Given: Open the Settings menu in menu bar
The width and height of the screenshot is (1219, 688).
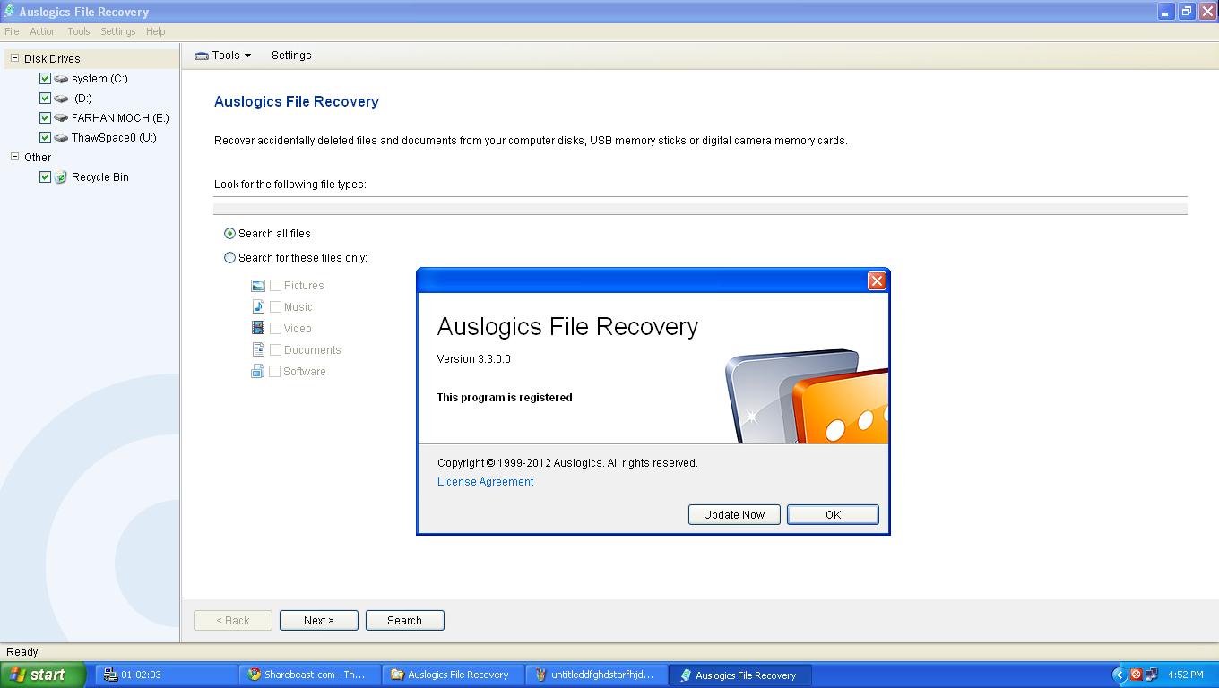Looking at the screenshot, I should click(x=118, y=31).
